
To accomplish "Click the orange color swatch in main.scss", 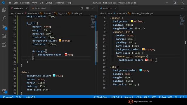I will tap(60, 41).
